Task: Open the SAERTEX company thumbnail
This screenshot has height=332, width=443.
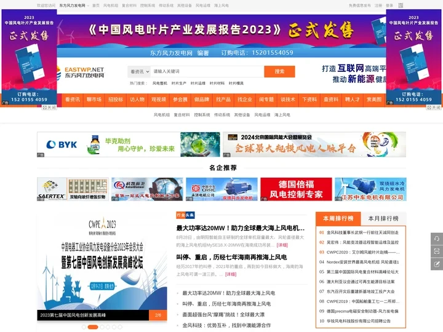Action: 73,189
